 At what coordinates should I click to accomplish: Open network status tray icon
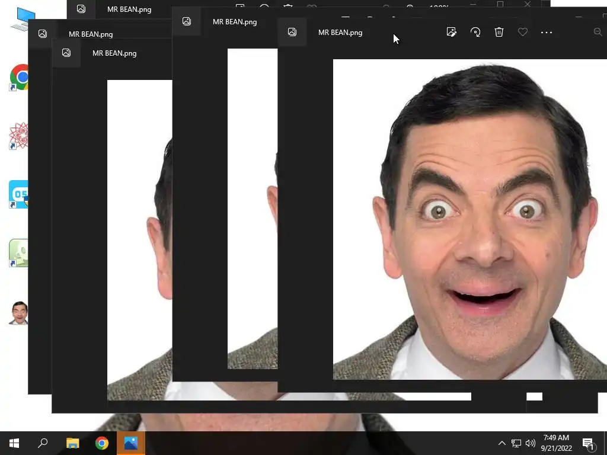516,443
